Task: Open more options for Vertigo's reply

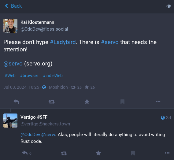Action: (x=167, y=153)
